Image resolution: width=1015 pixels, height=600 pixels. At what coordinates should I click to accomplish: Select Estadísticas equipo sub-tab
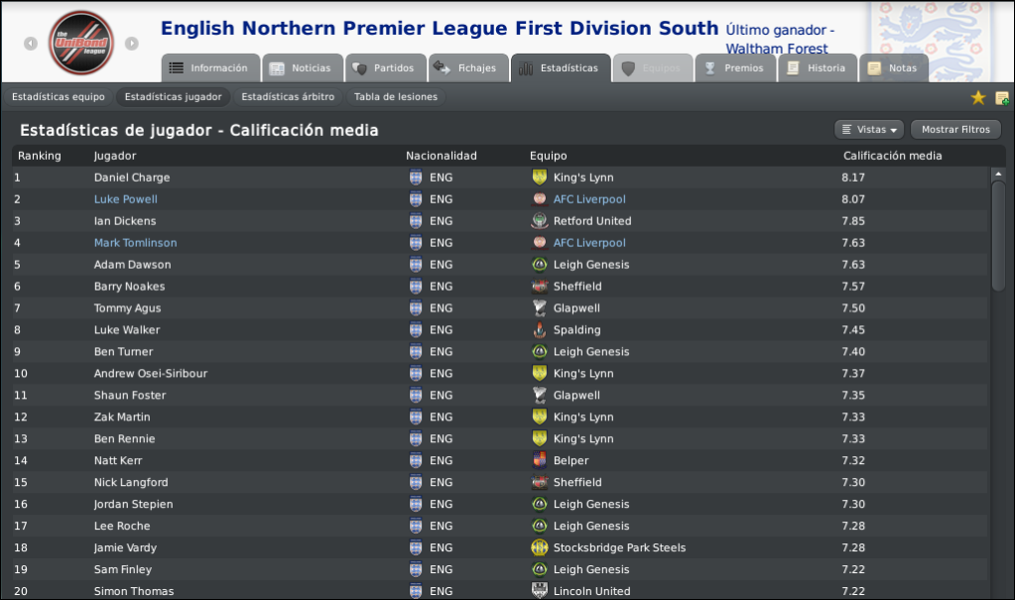click(59, 97)
